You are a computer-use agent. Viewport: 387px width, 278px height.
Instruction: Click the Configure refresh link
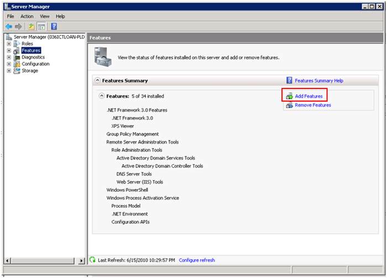click(x=197, y=260)
